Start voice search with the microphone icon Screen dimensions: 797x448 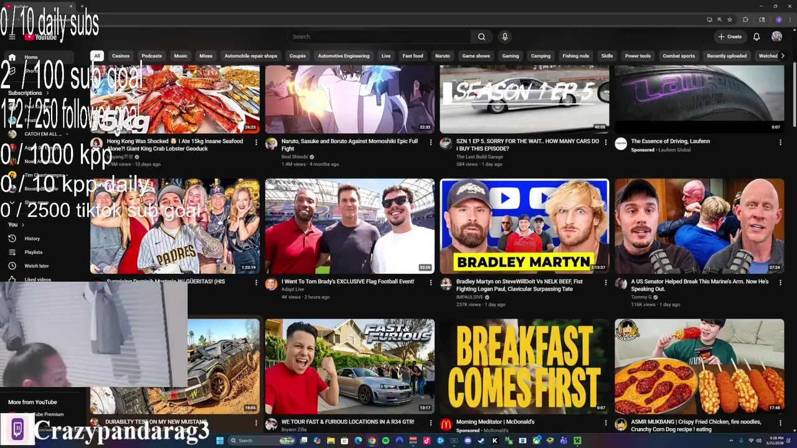coord(505,37)
